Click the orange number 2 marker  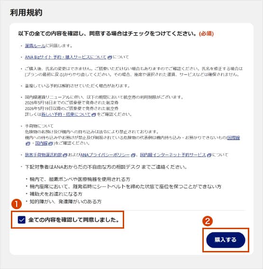coord(208,221)
